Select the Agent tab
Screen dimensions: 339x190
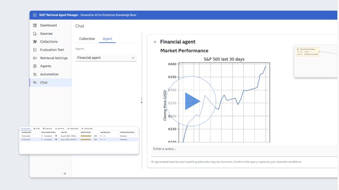pos(107,39)
